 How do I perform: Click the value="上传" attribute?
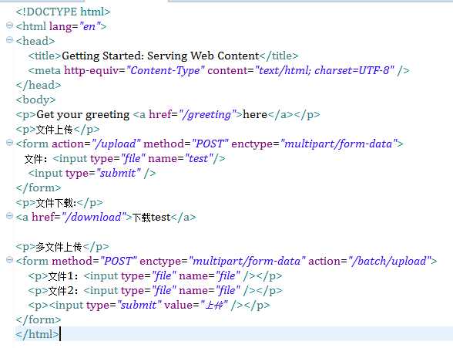[x=196, y=306]
